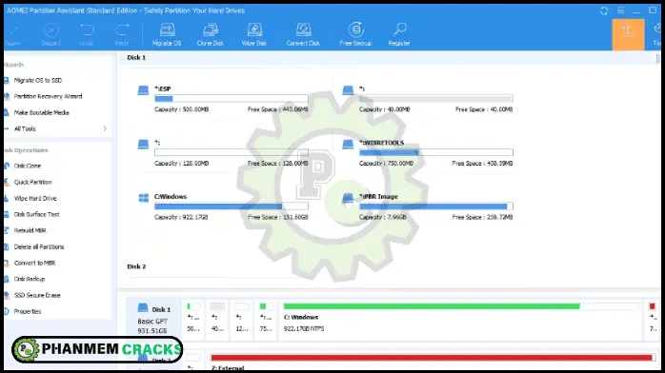Image resolution: width=665 pixels, height=373 pixels.
Task: Click the Migrate OS toolbar icon
Action: pos(167,33)
